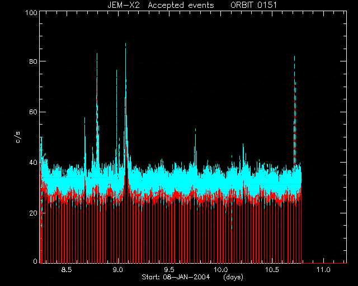Click the cyan peak near day 8.8
The image size is (358, 286).
pos(97,103)
